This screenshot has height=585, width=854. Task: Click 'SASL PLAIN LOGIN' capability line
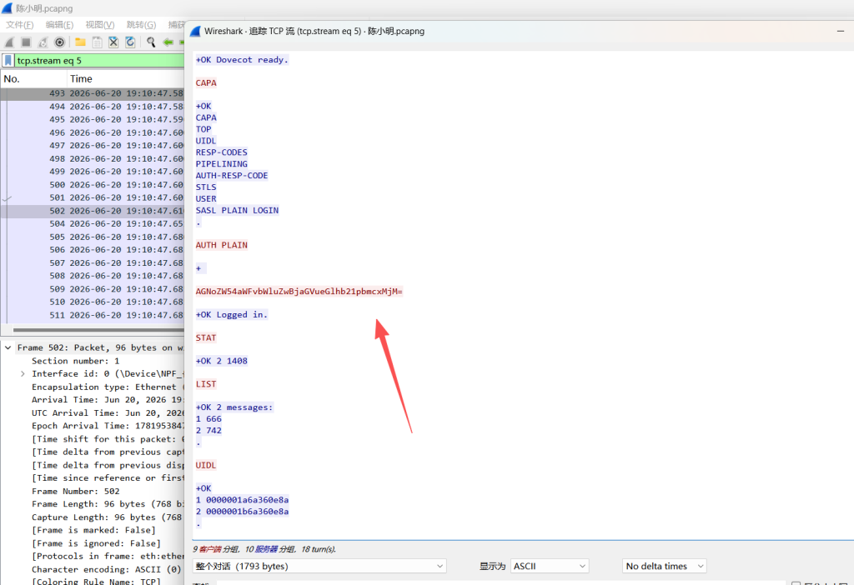click(238, 210)
